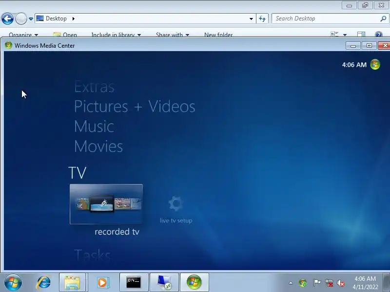Open the view options dropdown arrow

coord(345,35)
